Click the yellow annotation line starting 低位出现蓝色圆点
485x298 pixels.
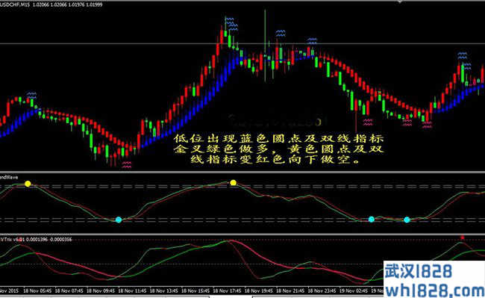(278, 138)
